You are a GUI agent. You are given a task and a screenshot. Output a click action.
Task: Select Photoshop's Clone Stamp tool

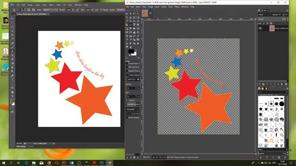point(12,51)
